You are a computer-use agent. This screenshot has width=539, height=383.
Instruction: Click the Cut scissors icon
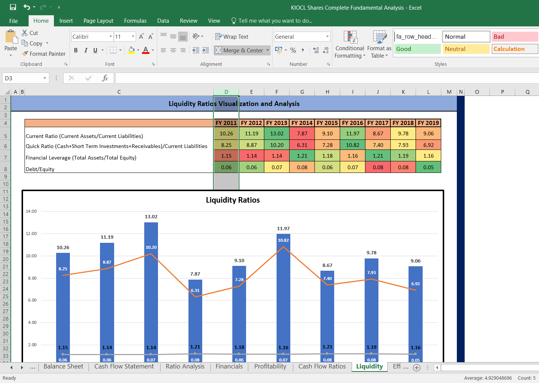point(25,33)
